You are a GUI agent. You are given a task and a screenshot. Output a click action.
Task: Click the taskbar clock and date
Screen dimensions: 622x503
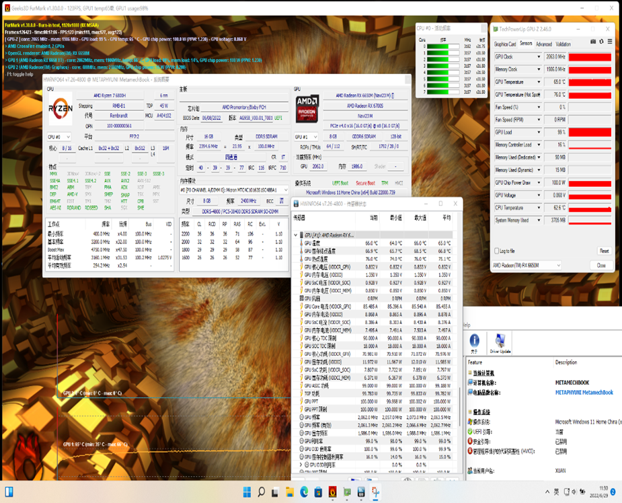(599, 492)
